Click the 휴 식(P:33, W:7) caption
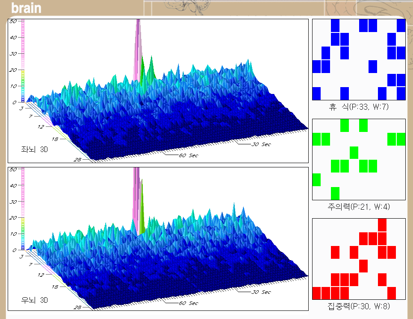413x319 pixels. point(358,107)
